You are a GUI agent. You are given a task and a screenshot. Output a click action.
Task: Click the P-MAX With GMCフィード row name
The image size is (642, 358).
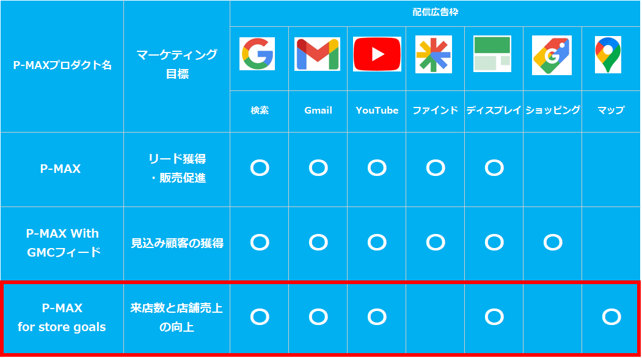click(x=62, y=243)
